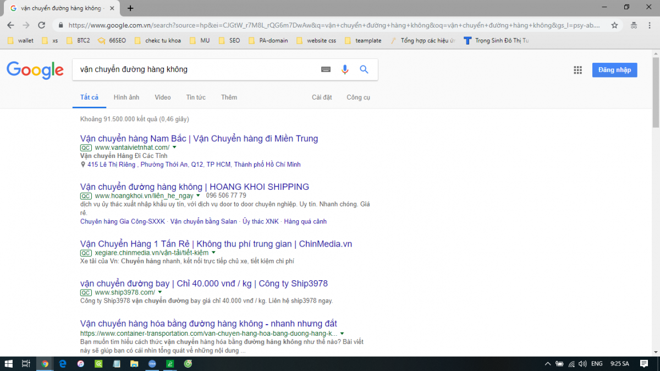660x371 pixels.
Task: Click the "Hàng quá cảnh" sitelink
Action: (x=305, y=222)
